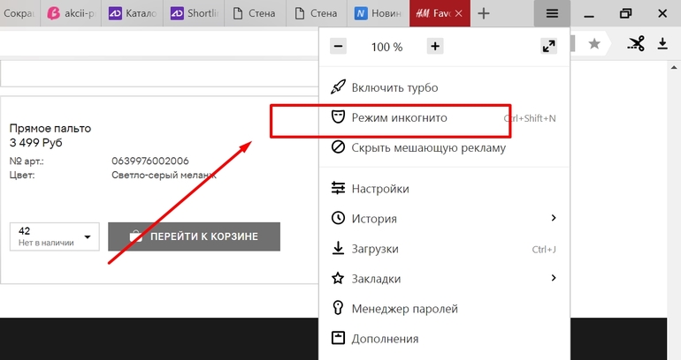Screen dimensions: 681x360
Task: Click the hamburger menu button
Action: coord(552,13)
